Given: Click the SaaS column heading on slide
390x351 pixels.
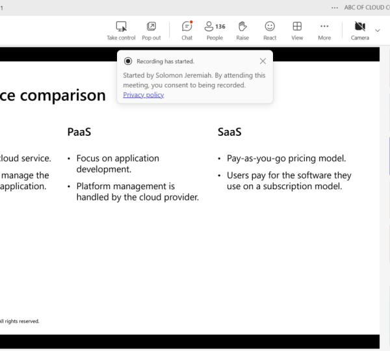Looking at the screenshot, I should click(x=229, y=132).
